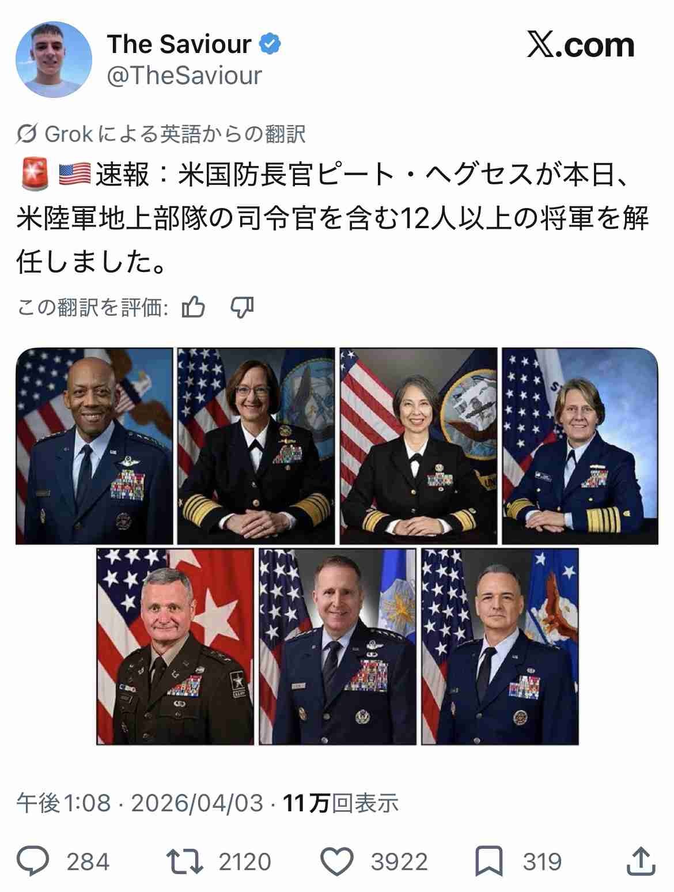Open the bottom-right Air Force general photo
The height and width of the screenshot is (892, 674).
coord(500,647)
